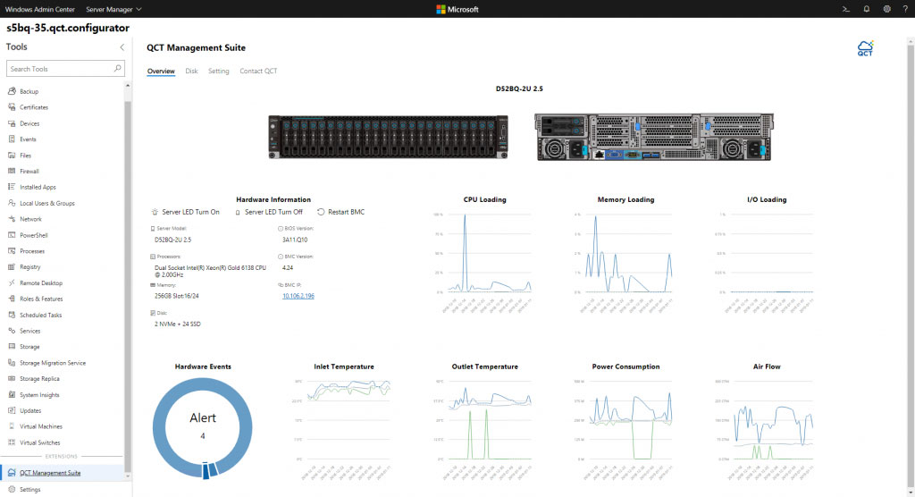Click the Services gear icon
915x497 pixels.
(12, 331)
